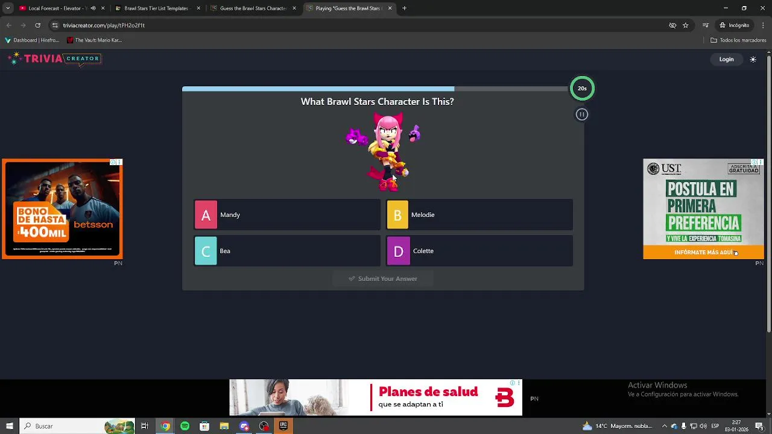Open third-party cookies blocked eye icon

[672, 25]
